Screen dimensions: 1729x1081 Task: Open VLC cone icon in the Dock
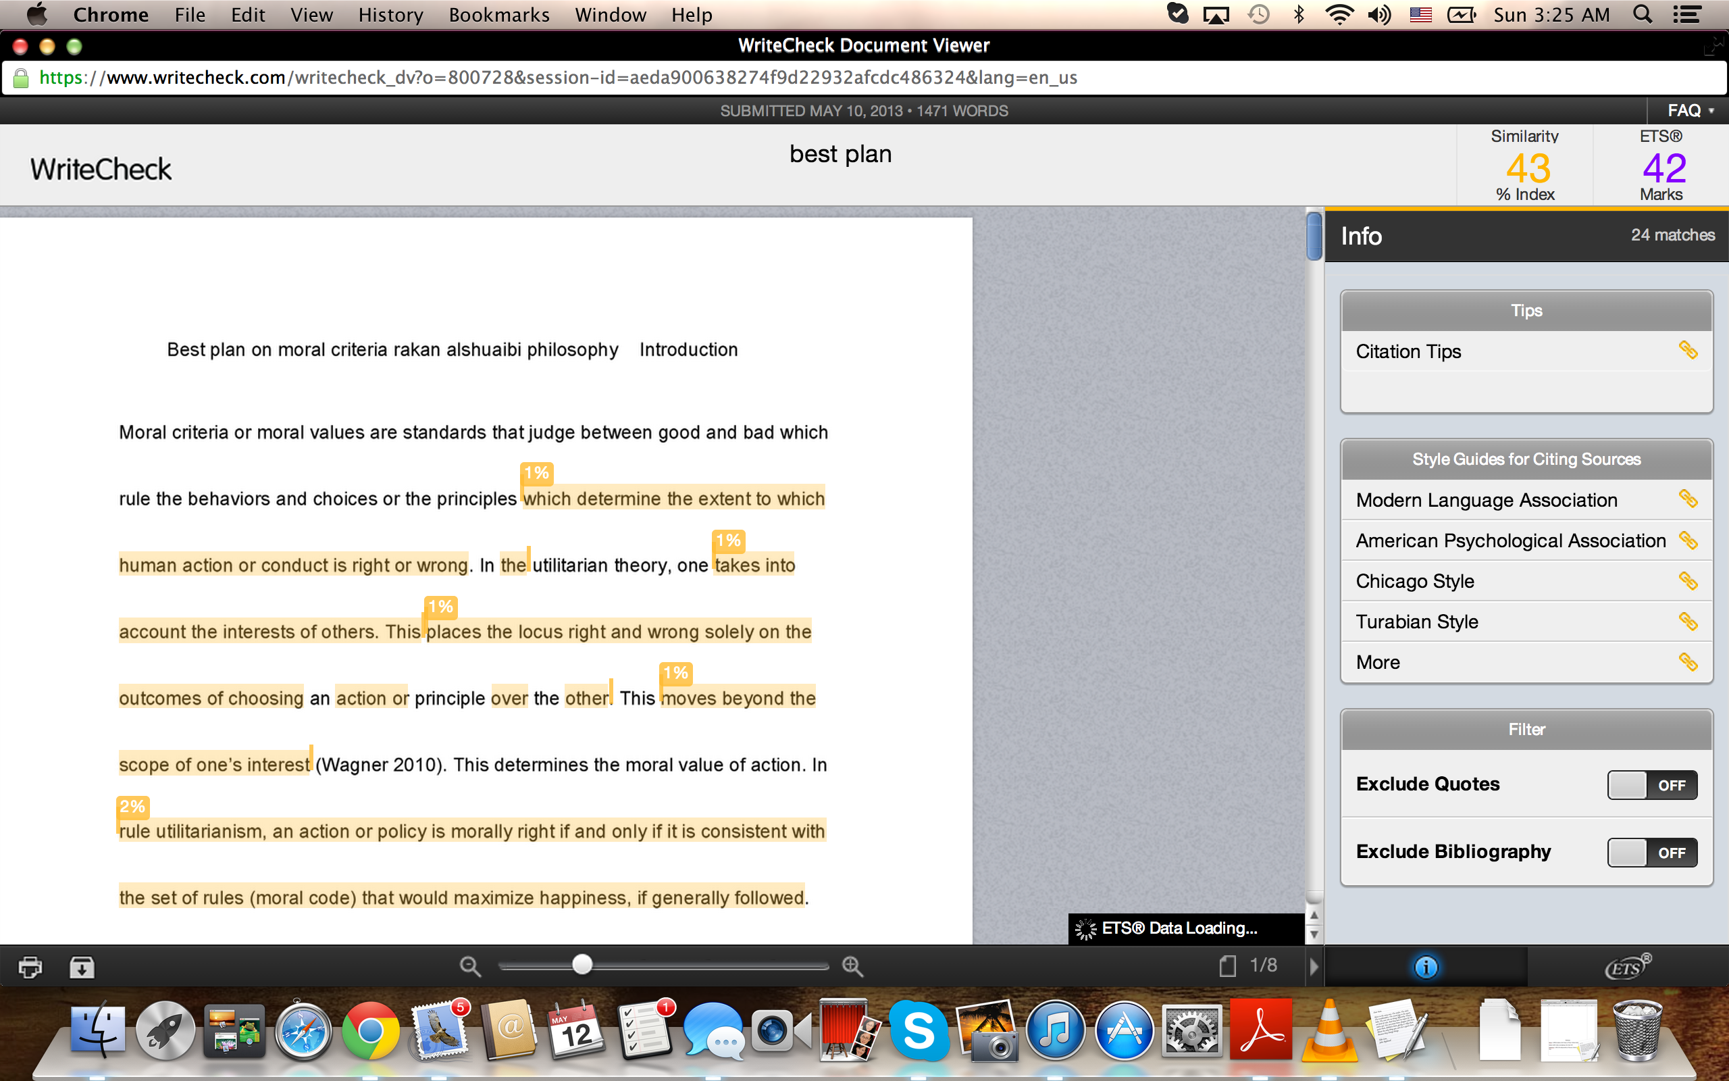pos(1328,1030)
